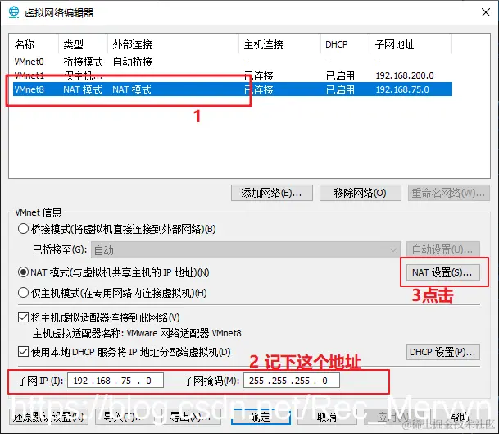Open NAT 设置(S)... dialog
Image resolution: width=499 pixels, height=434 pixels.
pyautogui.click(x=443, y=272)
